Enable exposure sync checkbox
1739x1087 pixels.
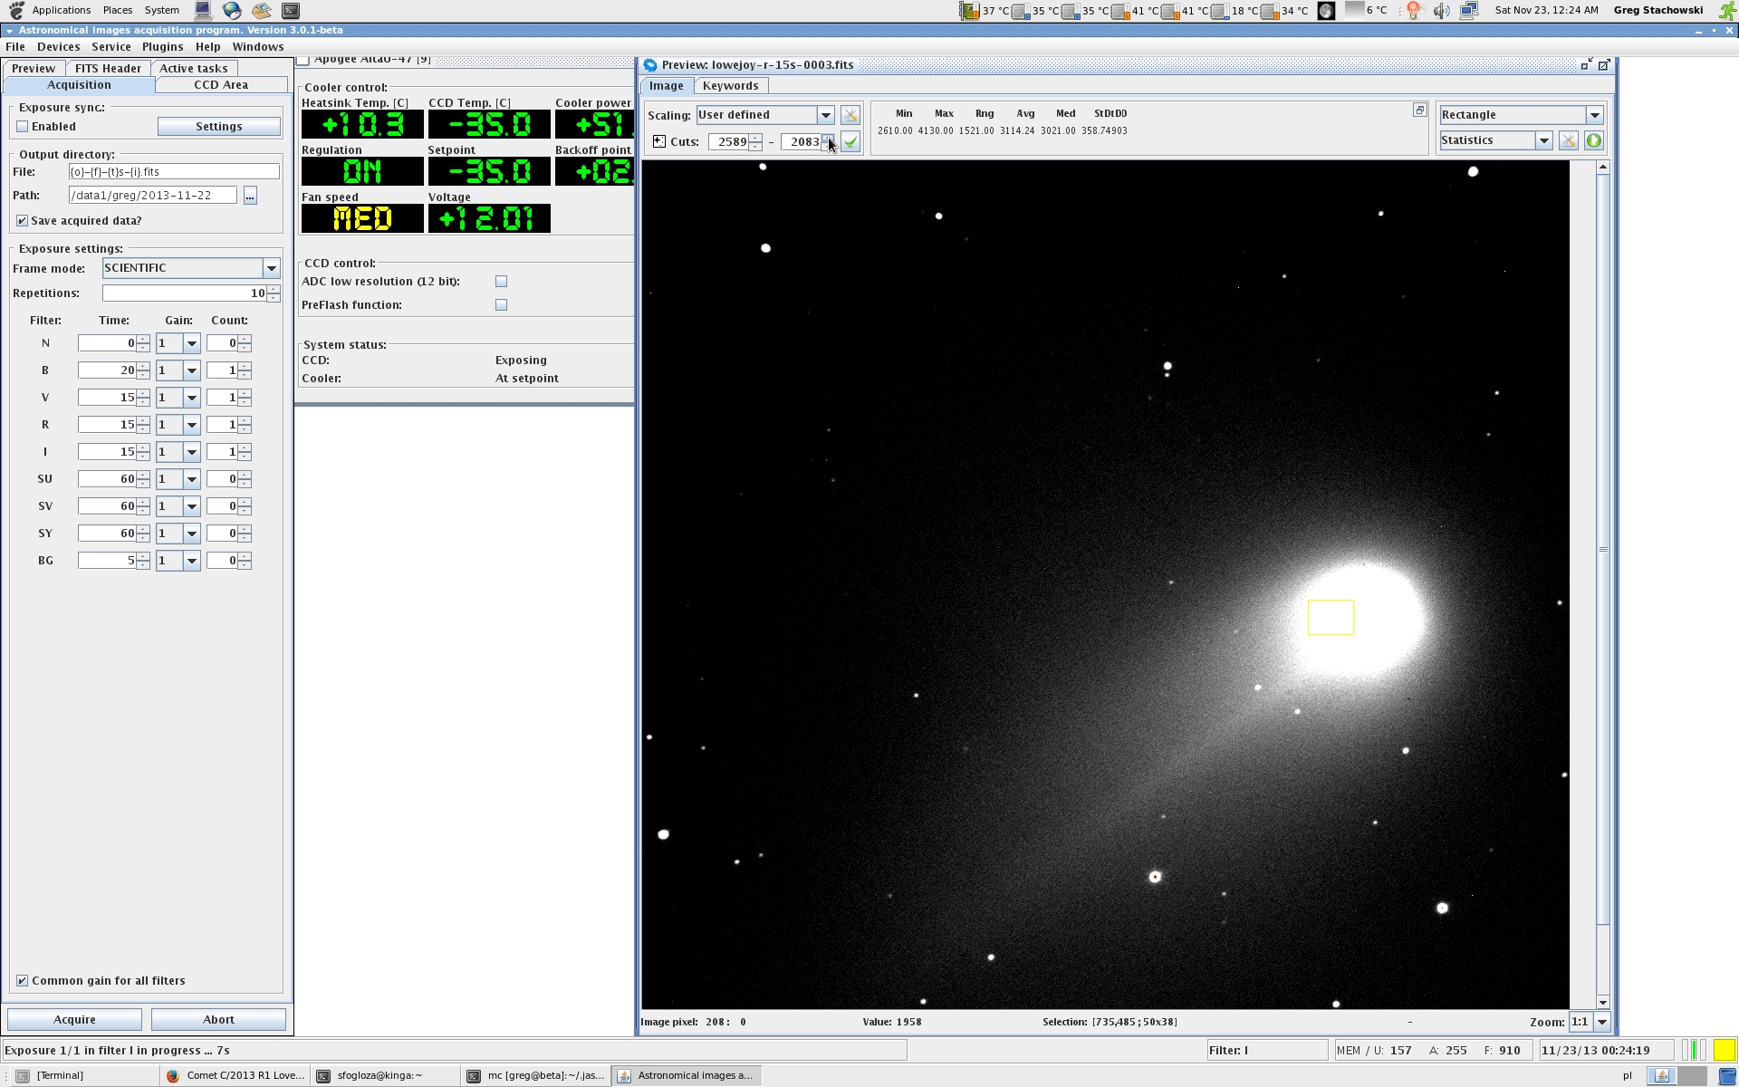click(23, 127)
